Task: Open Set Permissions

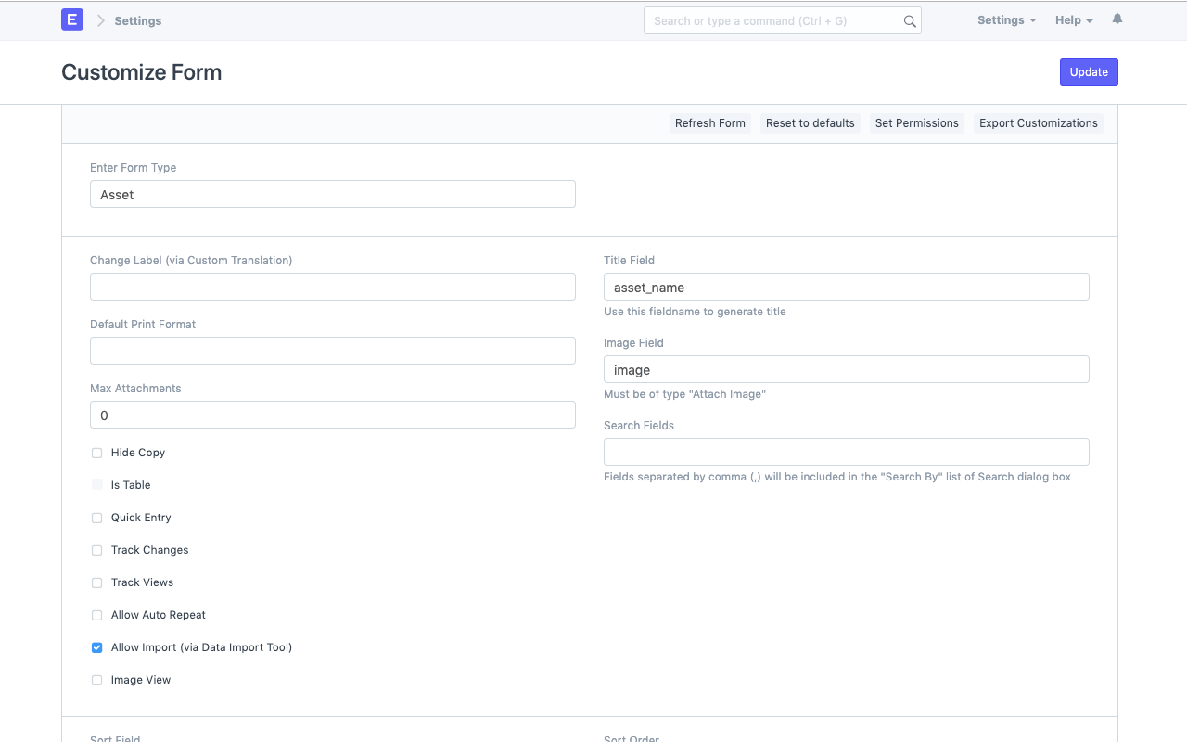Action: pyautogui.click(x=917, y=123)
